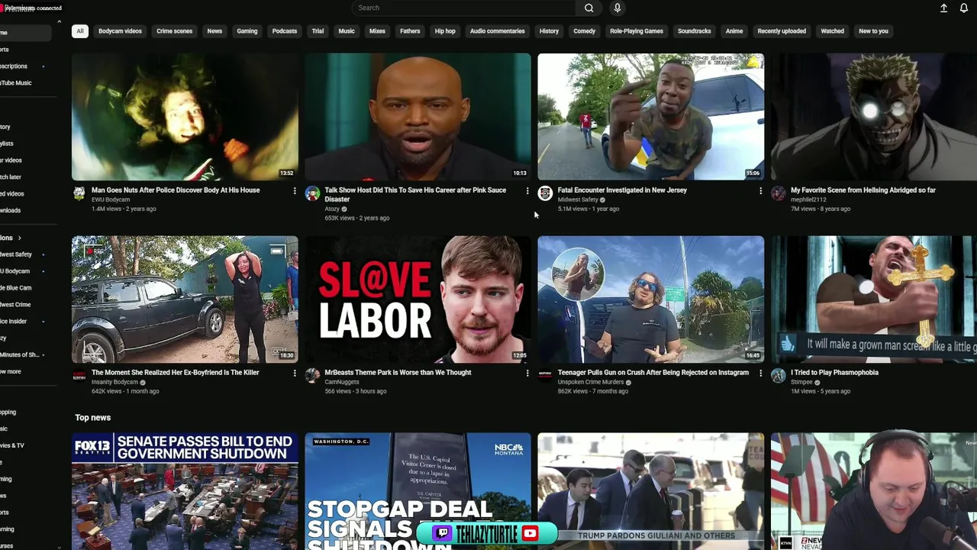Click CamNuggets channel avatar
Image resolution: width=977 pixels, height=550 pixels.
point(312,375)
